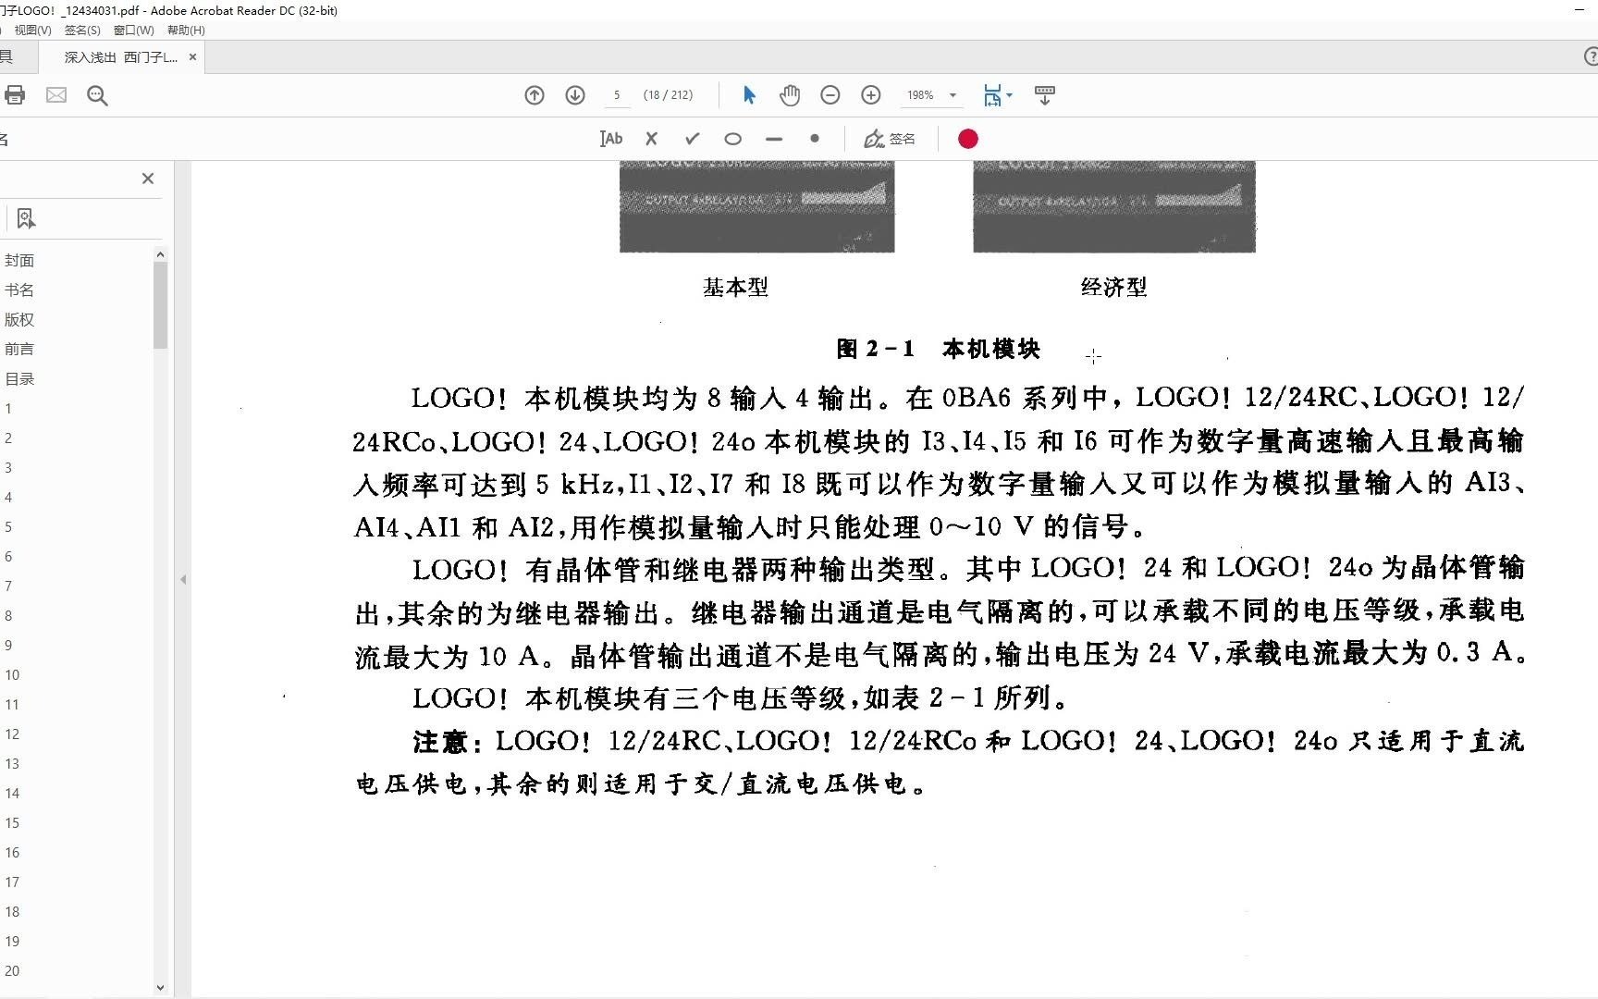This screenshot has height=999, width=1598.
Task: Open the advanced search magnifier icon
Action: point(97,95)
